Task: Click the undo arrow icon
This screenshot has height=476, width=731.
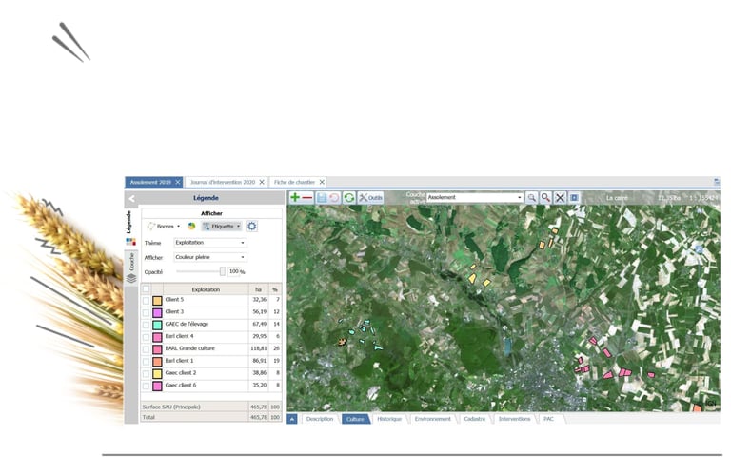Action: coord(334,198)
